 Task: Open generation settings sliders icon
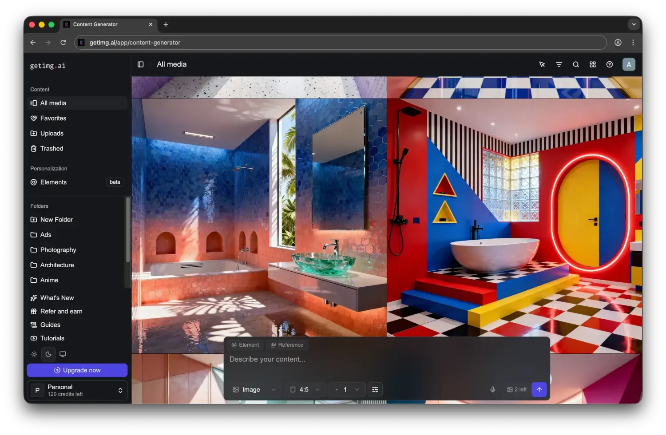[375, 390]
